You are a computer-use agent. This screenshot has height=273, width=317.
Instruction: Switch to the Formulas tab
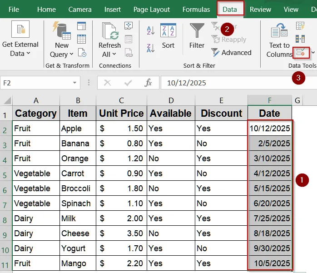[196, 9]
